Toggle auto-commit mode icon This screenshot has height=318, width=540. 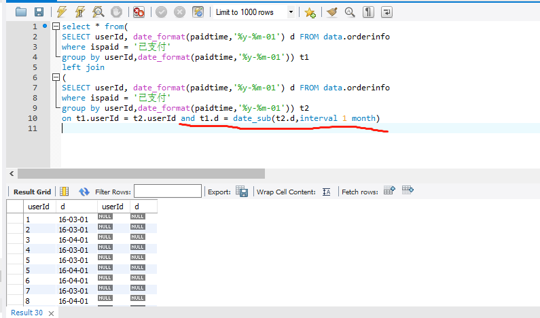[198, 12]
